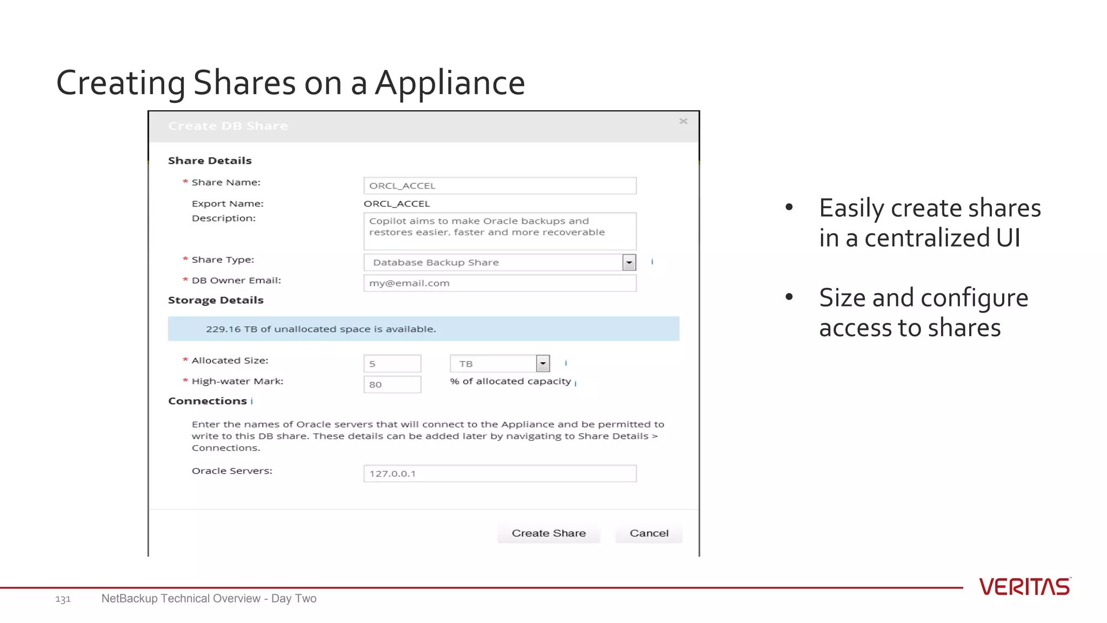
Task: Click the Share Type label
Action: tap(223, 260)
